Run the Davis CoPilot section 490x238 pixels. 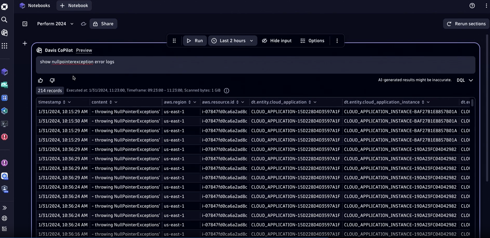point(194,41)
